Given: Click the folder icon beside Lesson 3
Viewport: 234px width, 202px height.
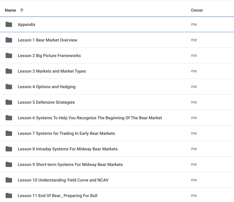Looking at the screenshot, I should [x=9, y=71].
